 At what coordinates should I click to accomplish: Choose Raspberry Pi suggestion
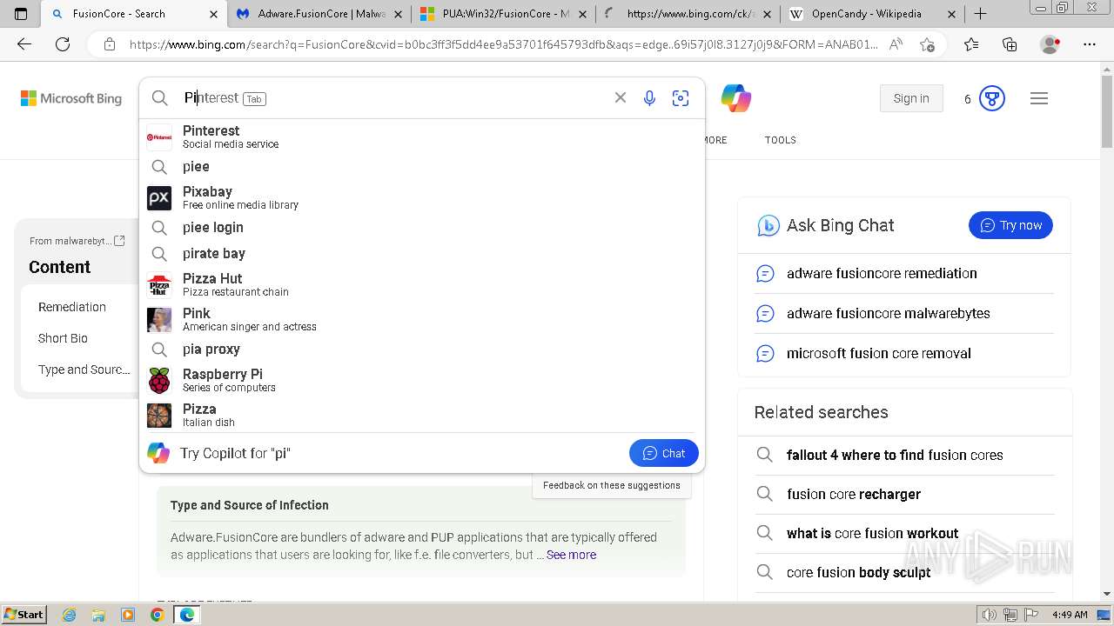[422, 380]
